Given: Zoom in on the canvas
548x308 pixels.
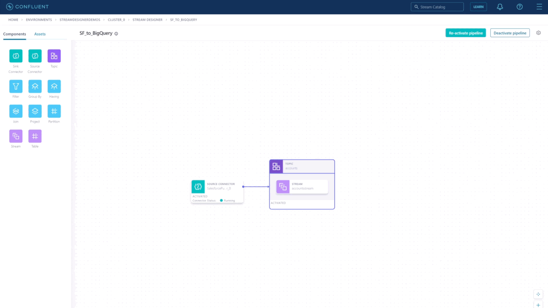Looking at the screenshot, I should [538, 305].
